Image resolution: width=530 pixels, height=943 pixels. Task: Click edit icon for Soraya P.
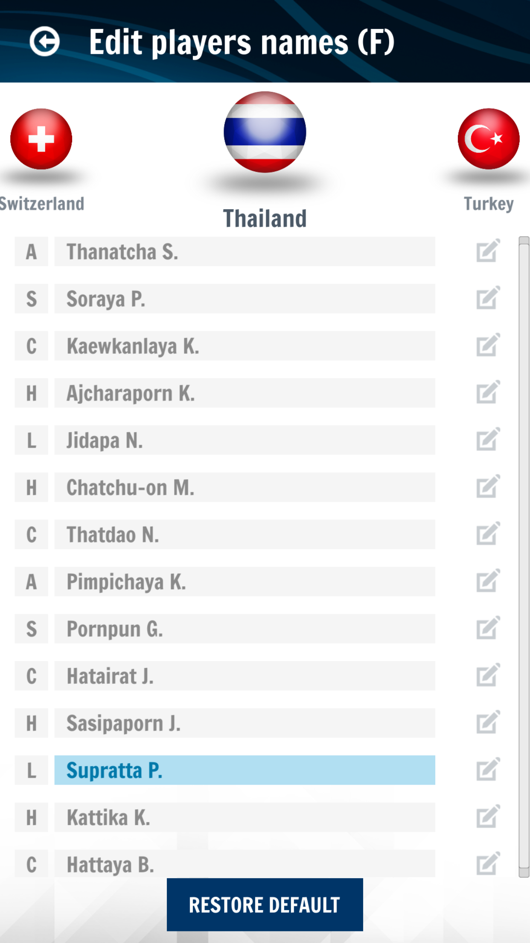click(x=488, y=298)
